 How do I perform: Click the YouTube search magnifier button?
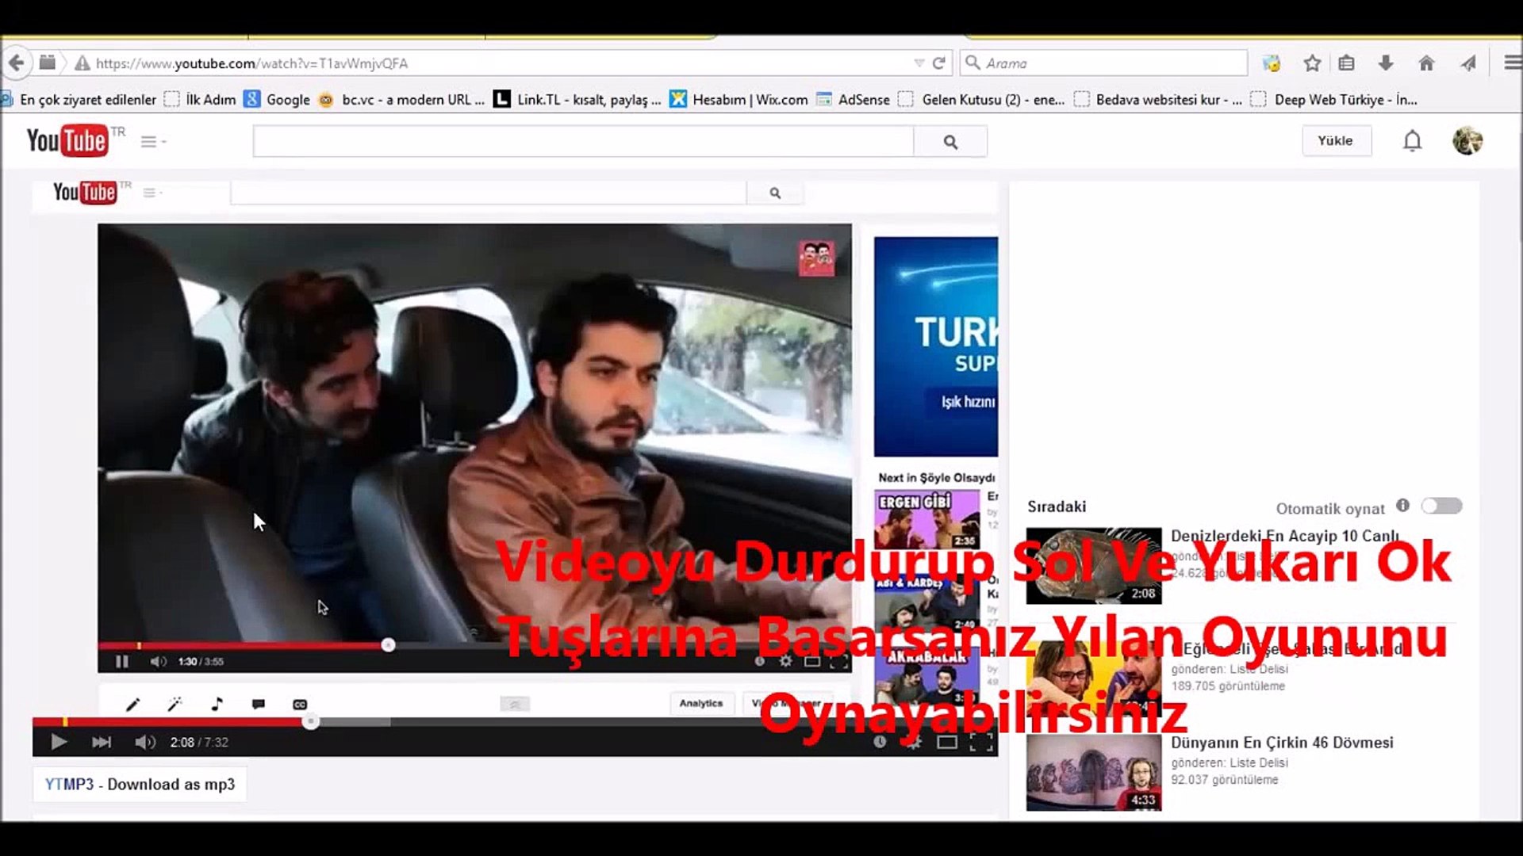pos(950,142)
